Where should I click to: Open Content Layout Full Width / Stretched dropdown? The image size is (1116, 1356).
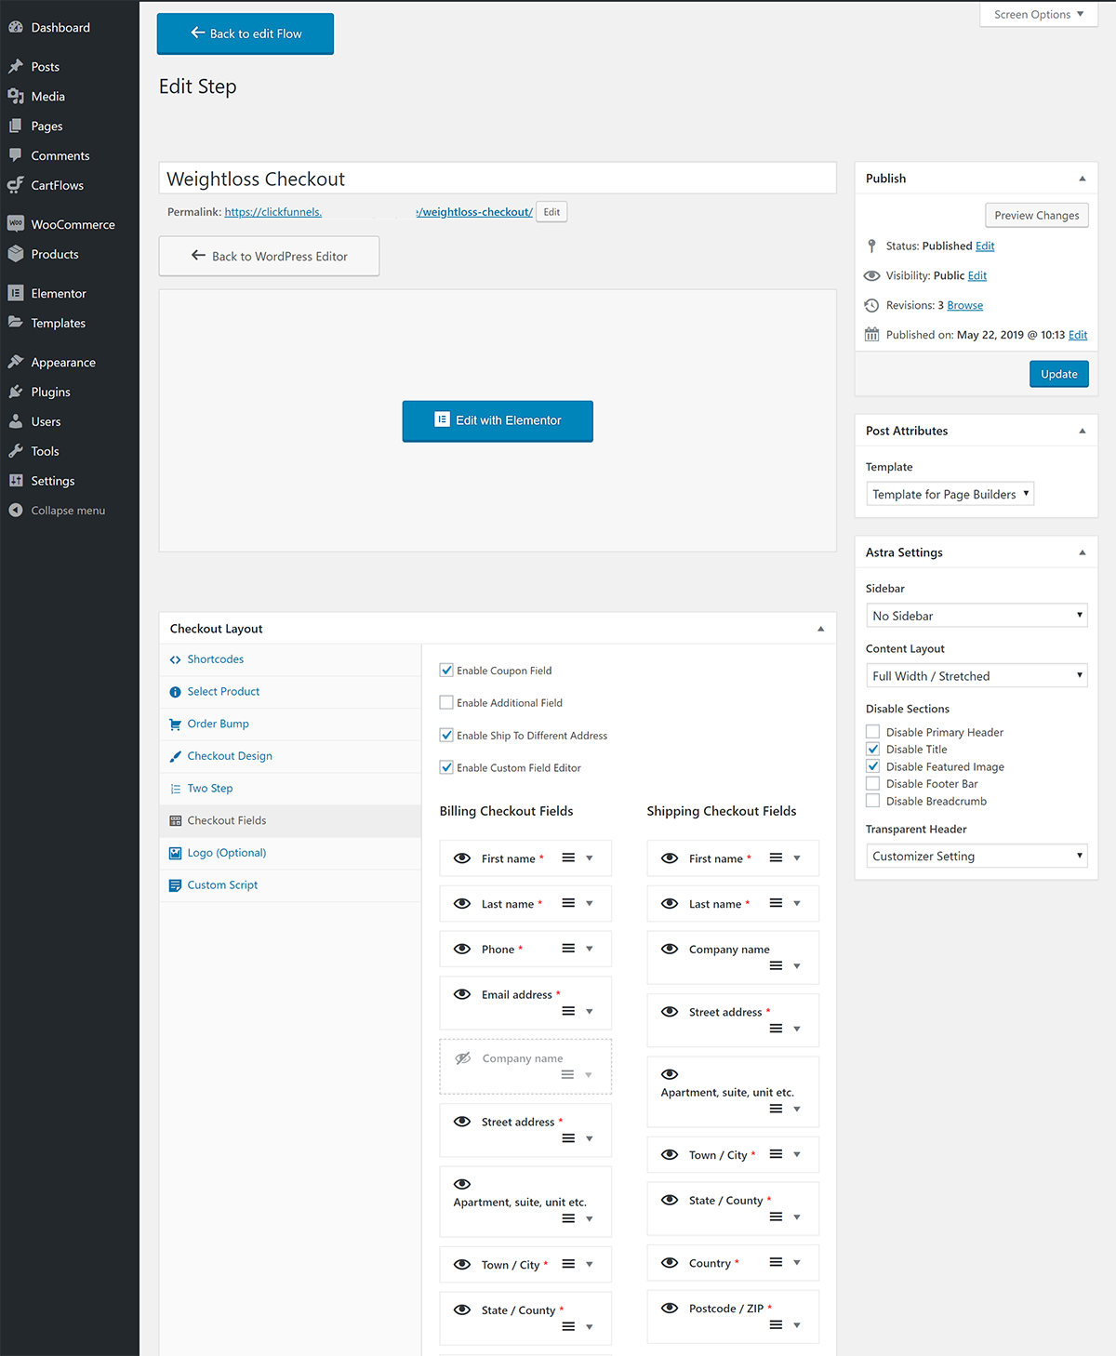[976, 676]
